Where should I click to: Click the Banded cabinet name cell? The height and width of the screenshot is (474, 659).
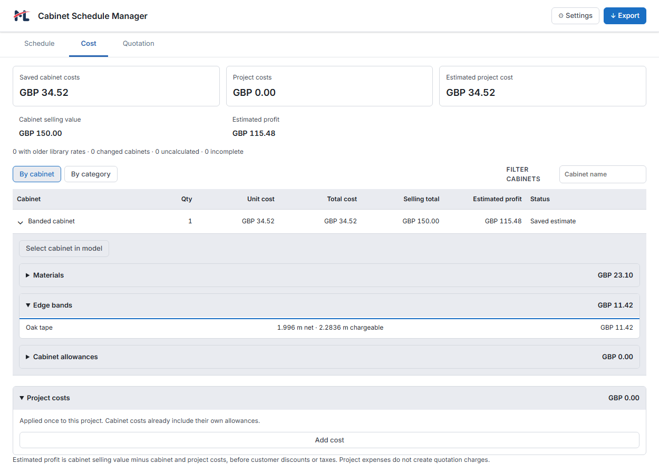51,221
